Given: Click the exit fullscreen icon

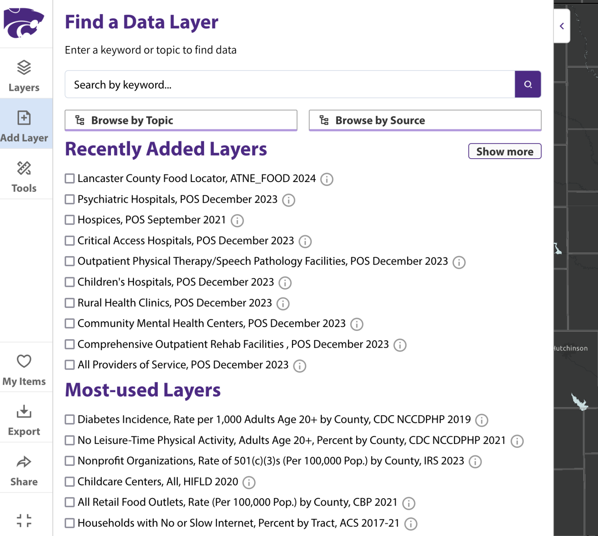Looking at the screenshot, I should tap(24, 520).
